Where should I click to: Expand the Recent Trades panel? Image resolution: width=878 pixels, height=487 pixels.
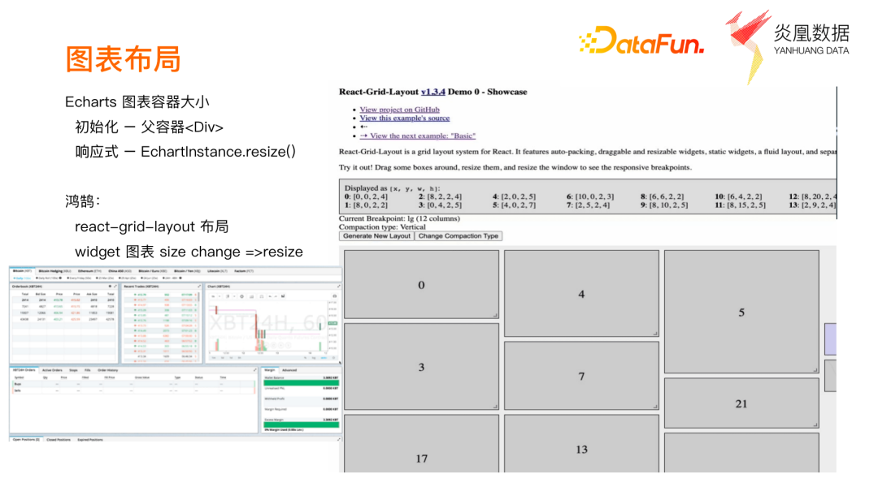(x=199, y=287)
